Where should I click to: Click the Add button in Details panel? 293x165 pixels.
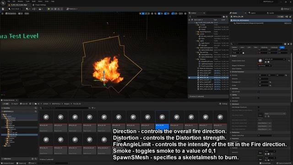tap(281, 16)
